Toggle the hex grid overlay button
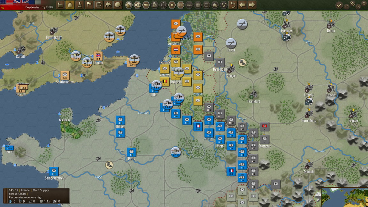The width and height of the screenshot is (368, 207). [x=137, y=5]
